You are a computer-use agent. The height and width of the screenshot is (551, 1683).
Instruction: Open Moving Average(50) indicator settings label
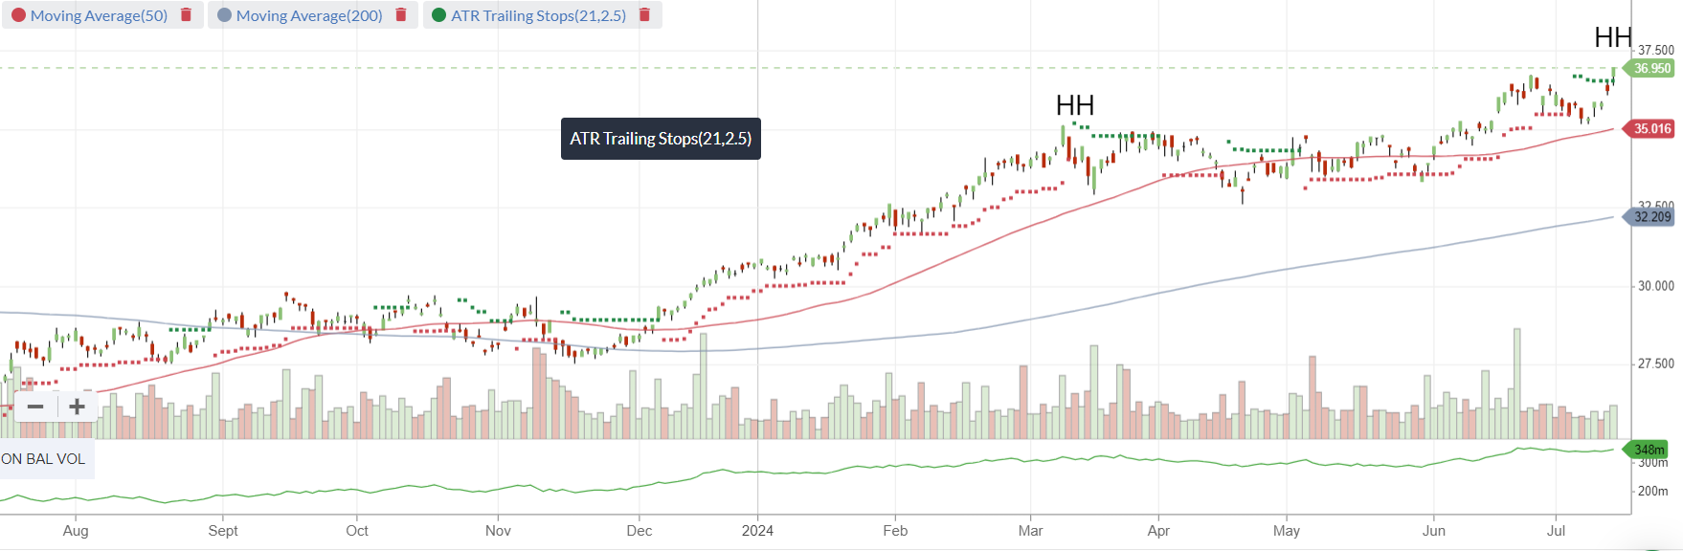pos(99,15)
